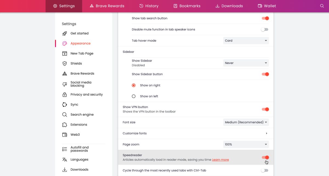
Task: Open the Bookmarks tab
Action: tap(187, 6)
